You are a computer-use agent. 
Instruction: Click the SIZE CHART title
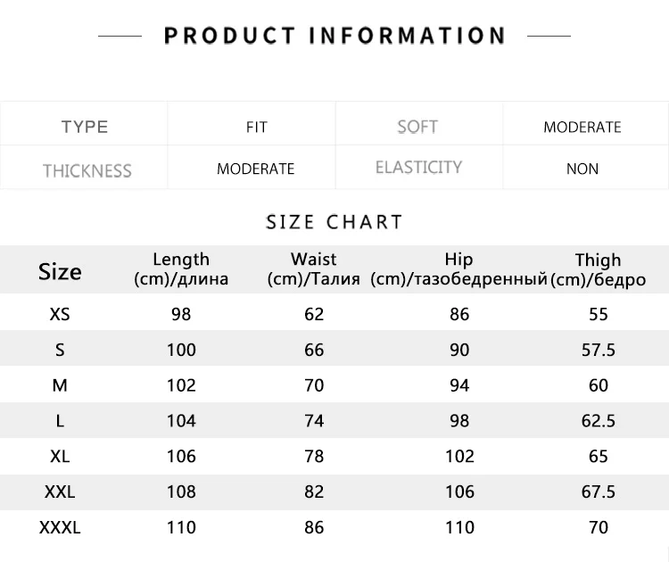pyautogui.click(x=334, y=222)
